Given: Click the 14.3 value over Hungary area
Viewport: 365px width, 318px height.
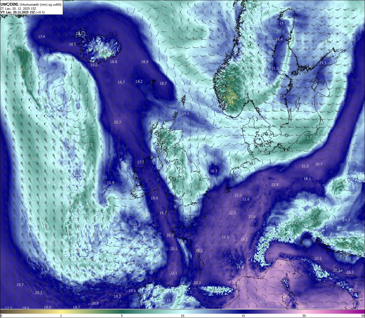Looking at the screenshot, I should pos(346,220).
